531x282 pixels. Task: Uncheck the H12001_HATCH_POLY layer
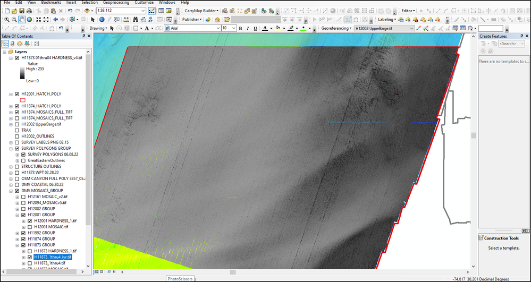pos(17,94)
